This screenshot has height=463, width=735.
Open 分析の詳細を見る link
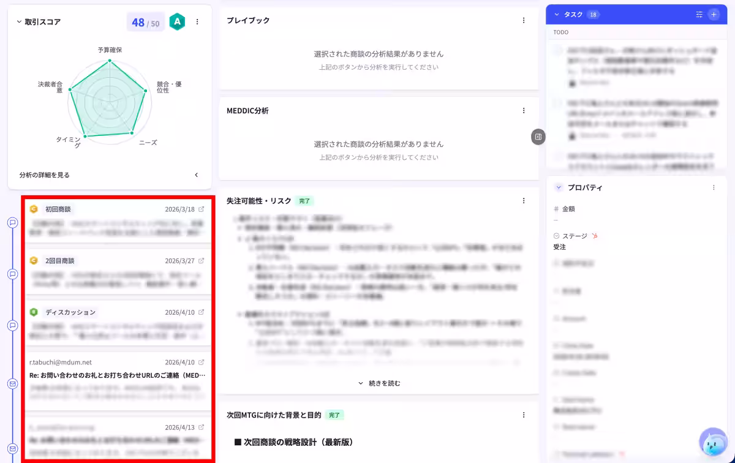tap(45, 175)
